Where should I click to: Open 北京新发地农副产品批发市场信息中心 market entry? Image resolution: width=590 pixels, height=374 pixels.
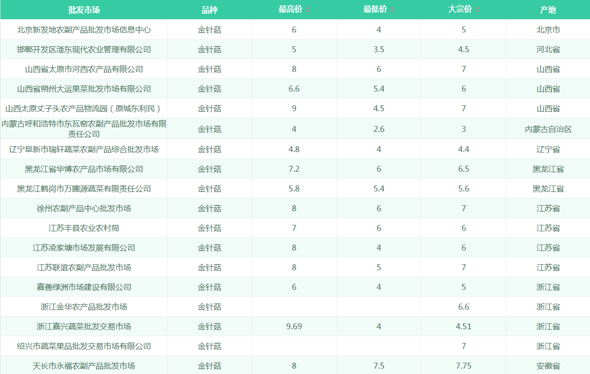[84, 30]
